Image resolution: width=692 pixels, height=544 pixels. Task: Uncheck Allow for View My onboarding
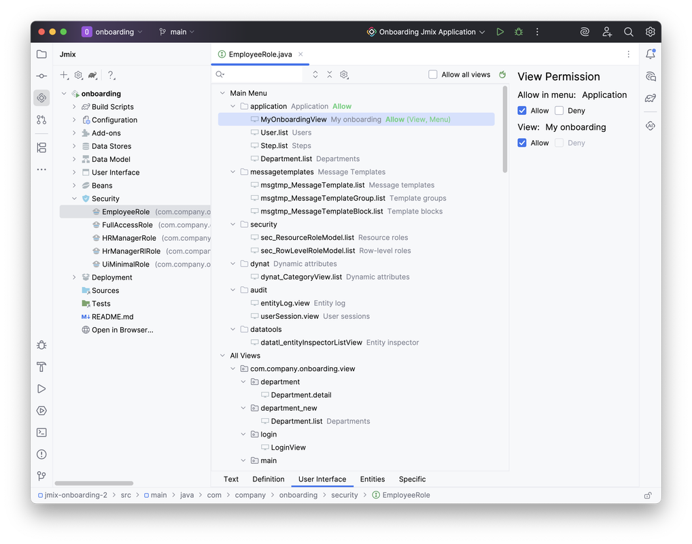point(522,143)
